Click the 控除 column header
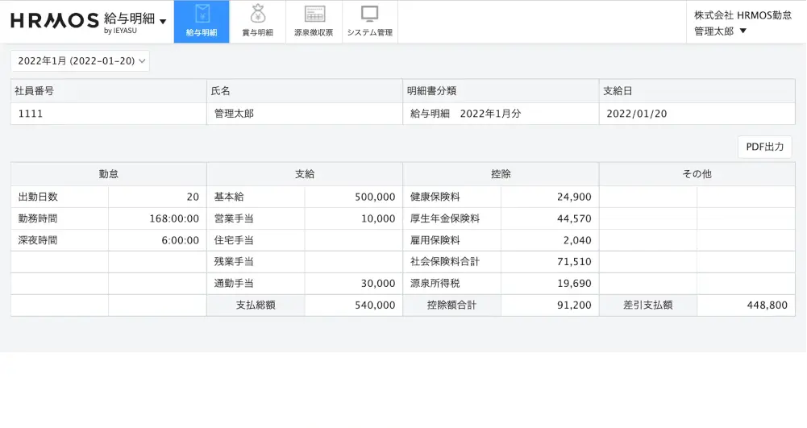This screenshot has width=807, height=428. point(501,174)
